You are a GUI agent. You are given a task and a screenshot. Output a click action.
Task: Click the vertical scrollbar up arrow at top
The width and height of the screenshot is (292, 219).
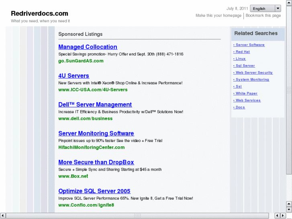click(x=289, y=3)
